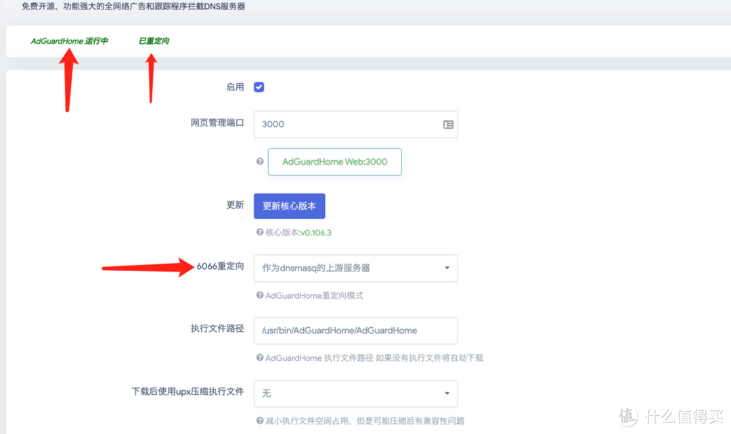Viewport: 731px width, 434px height.
Task: Click the help icon about upx 兼容性问题 hint
Action: [261, 420]
